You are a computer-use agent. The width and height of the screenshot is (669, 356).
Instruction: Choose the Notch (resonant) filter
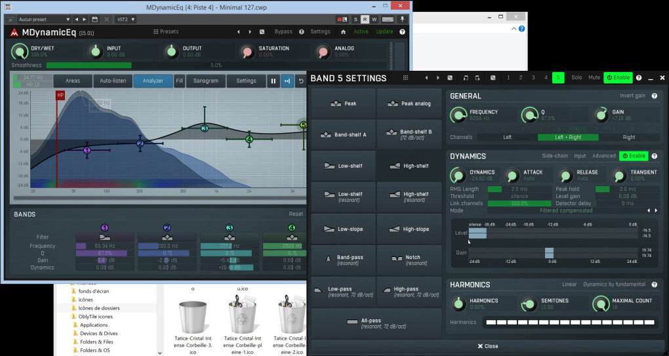[409, 260]
